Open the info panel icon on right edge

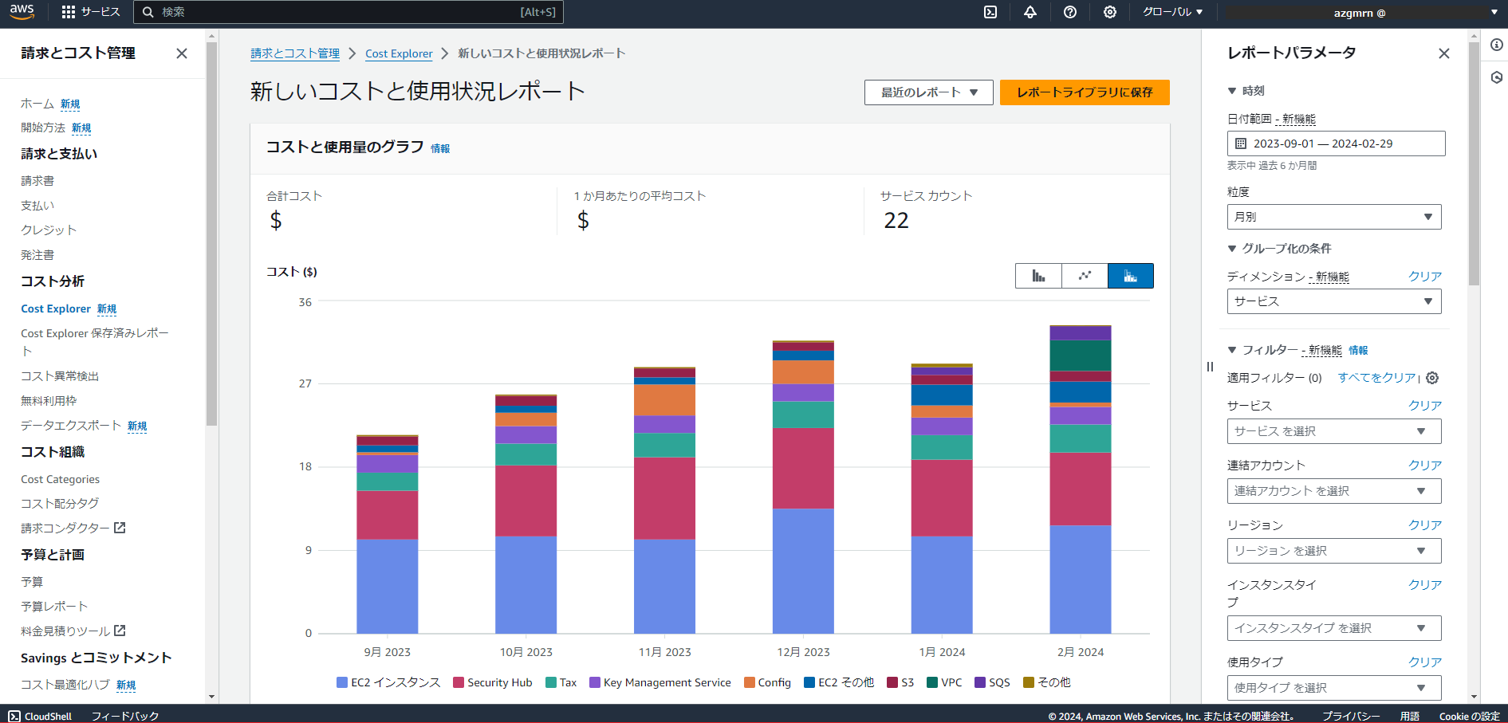coord(1496,45)
